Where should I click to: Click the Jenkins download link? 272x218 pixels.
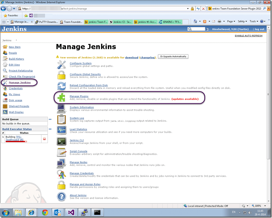(132, 58)
